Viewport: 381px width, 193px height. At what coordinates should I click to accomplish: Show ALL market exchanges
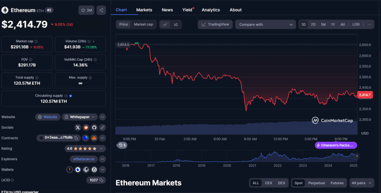click(x=256, y=183)
